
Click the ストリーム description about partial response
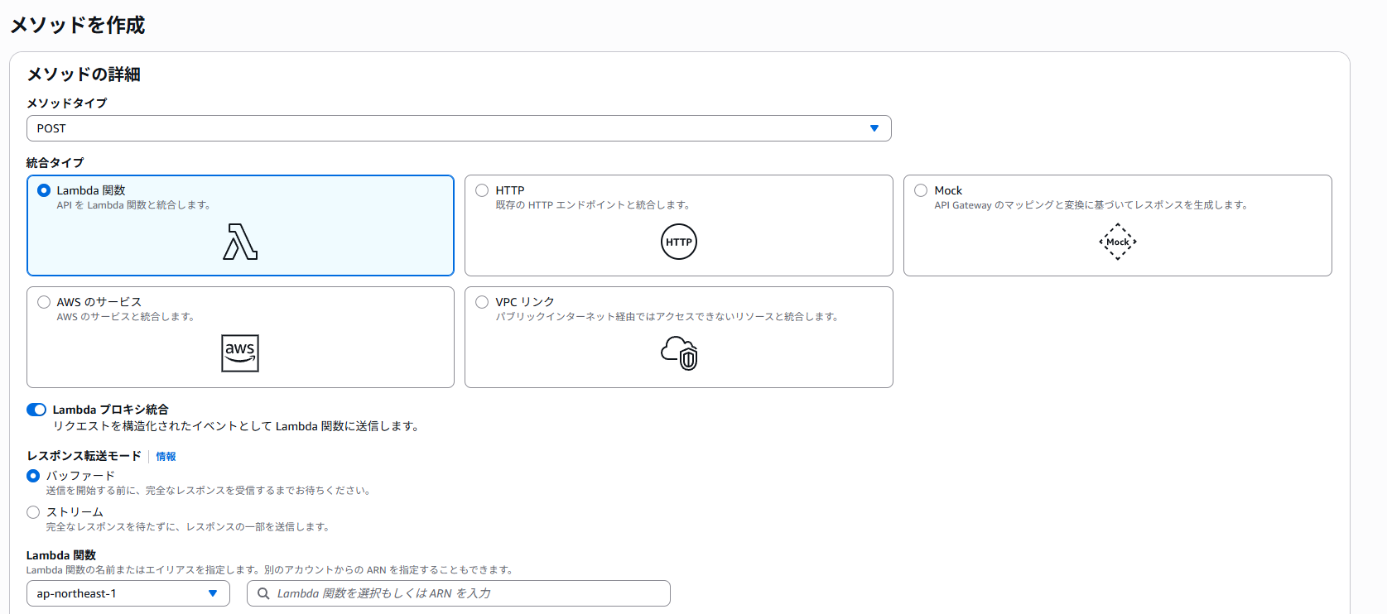pyautogui.click(x=189, y=527)
